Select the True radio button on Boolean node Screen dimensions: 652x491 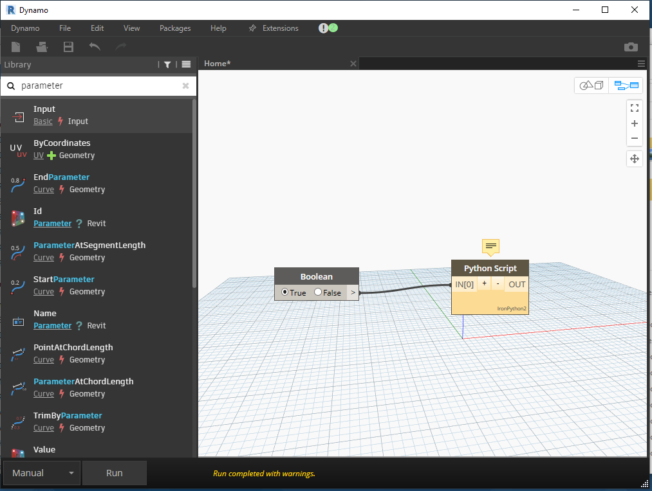click(284, 292)
